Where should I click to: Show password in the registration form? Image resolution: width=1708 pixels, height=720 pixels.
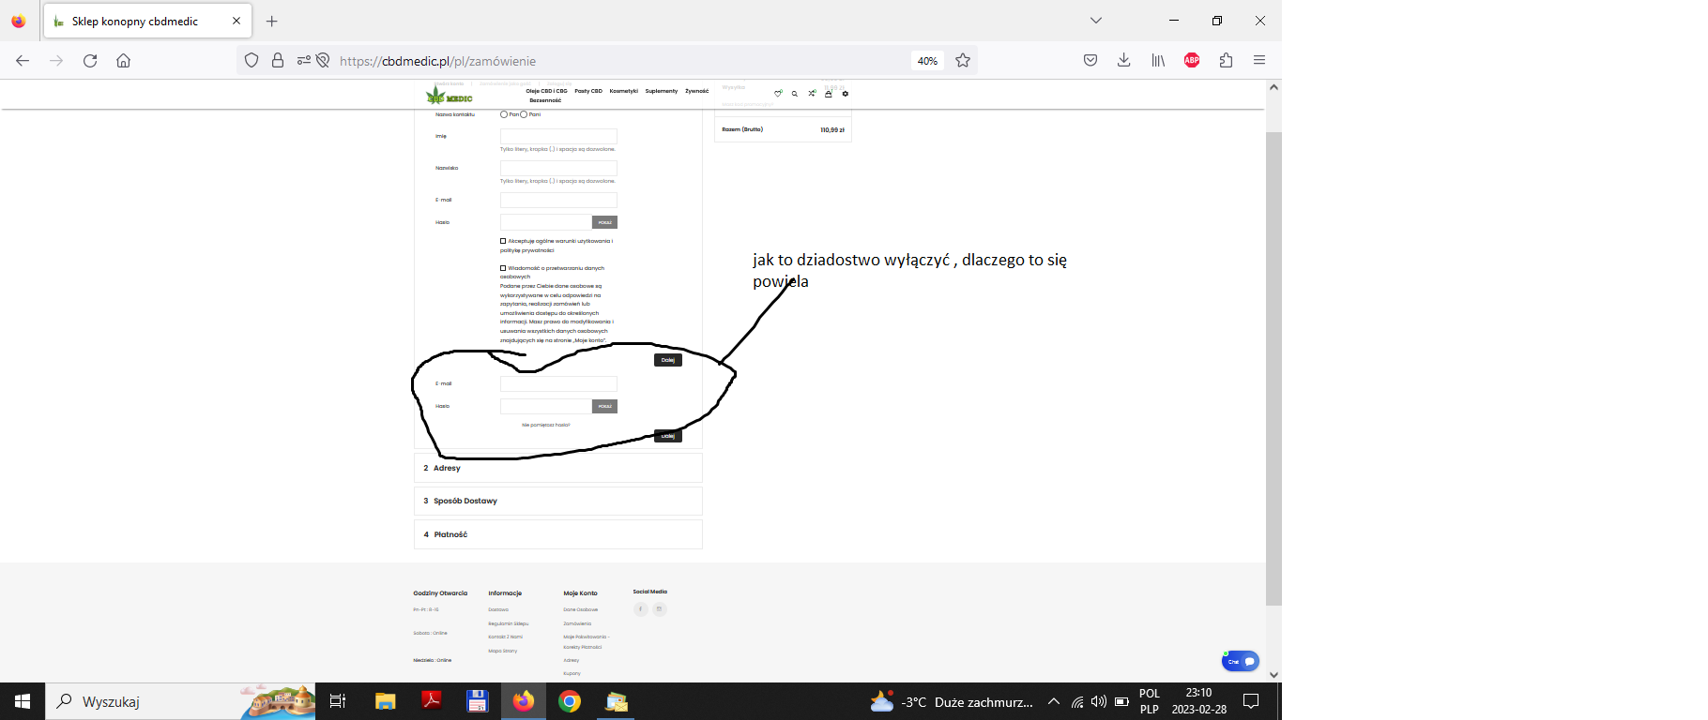point(605,222)
